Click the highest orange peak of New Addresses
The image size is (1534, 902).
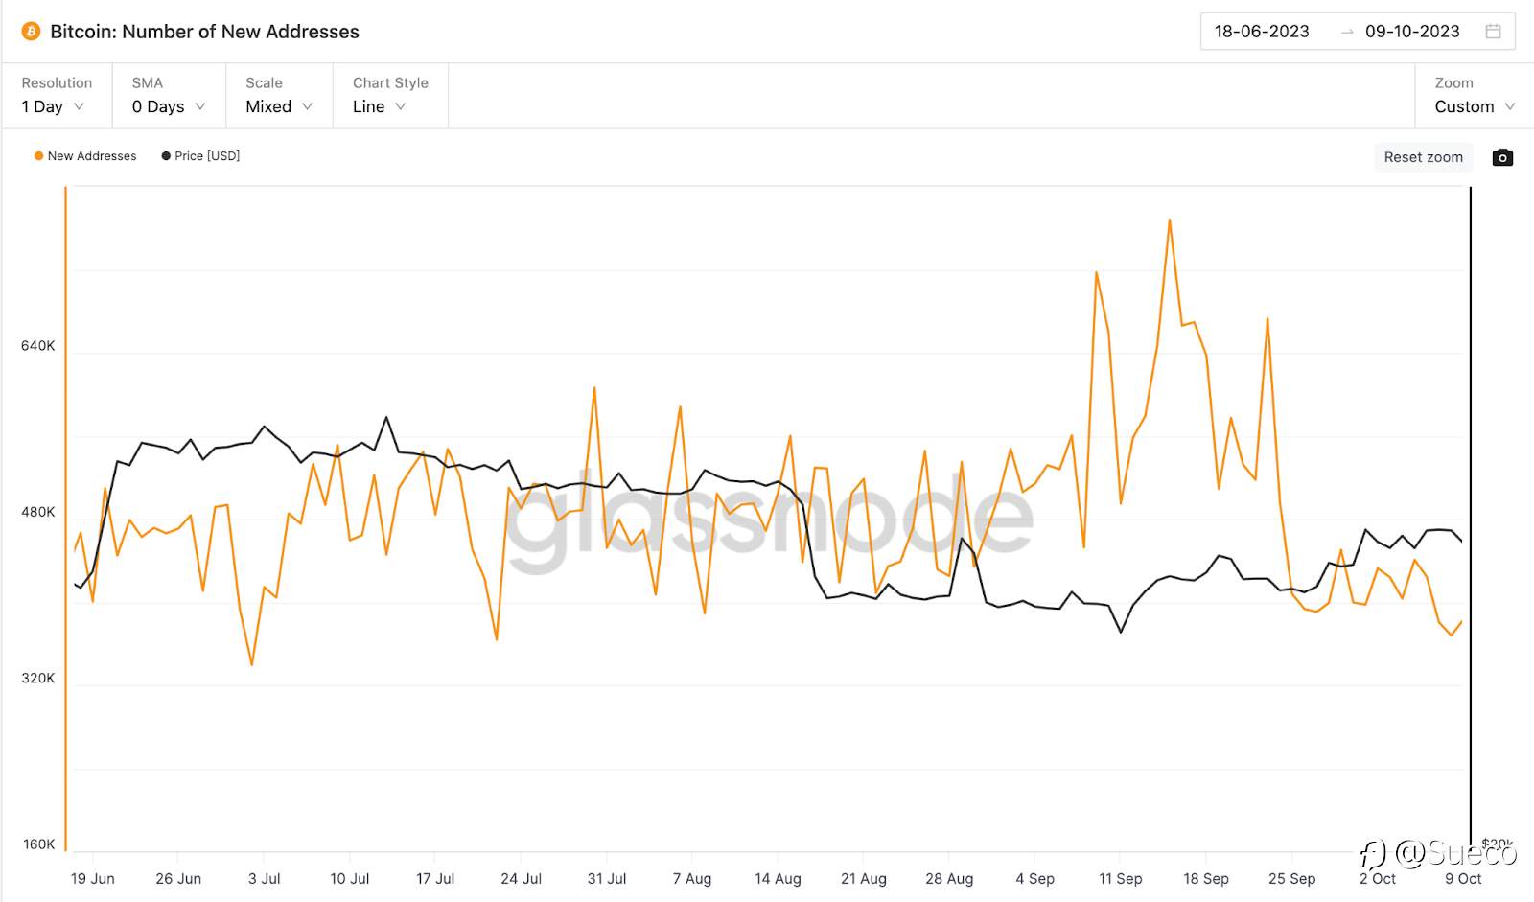[x=1170, y=220]
